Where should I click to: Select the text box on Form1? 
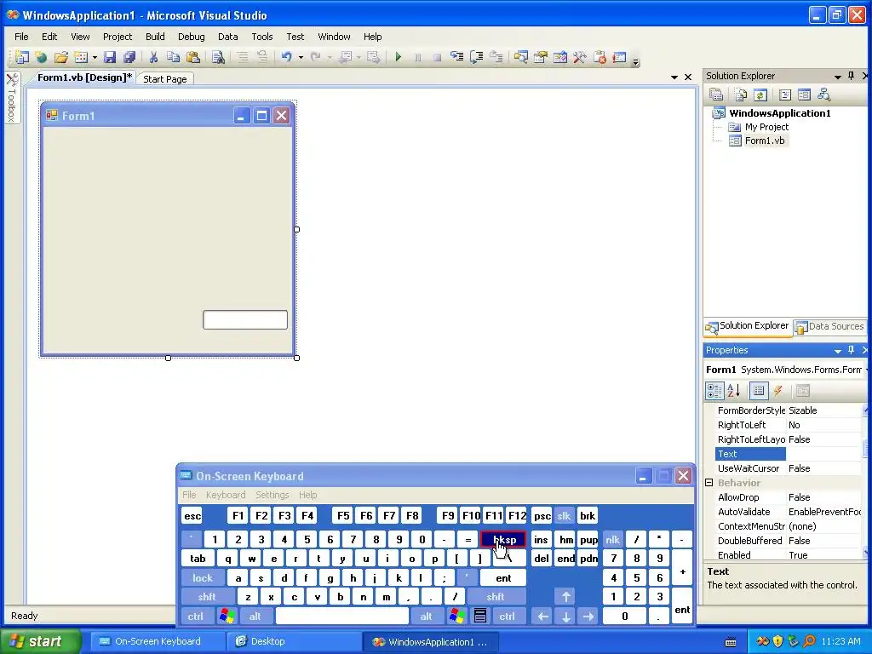tap(245, 320)
